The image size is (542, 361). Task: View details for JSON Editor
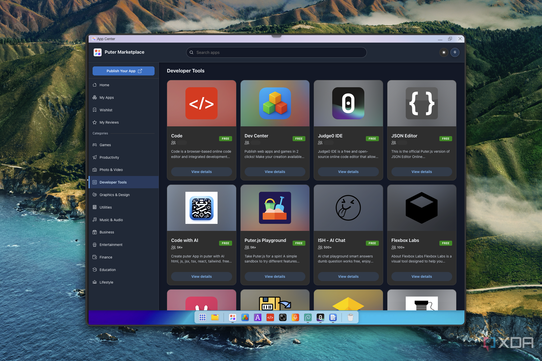pos(422,172)
